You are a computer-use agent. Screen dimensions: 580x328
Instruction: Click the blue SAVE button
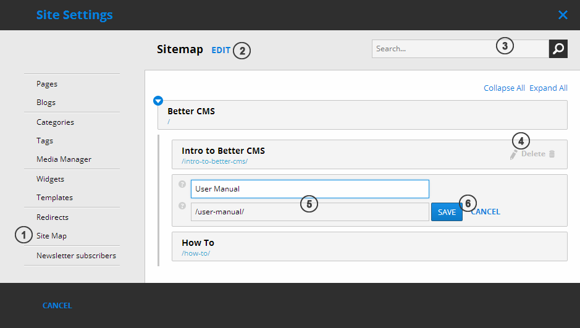447,212
